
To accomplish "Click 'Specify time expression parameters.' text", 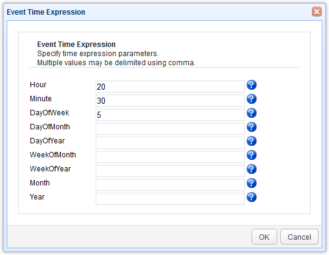I will [98, 54].
